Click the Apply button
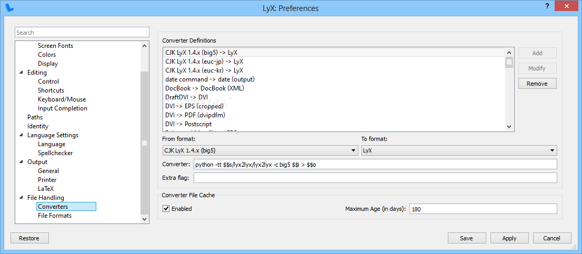 point(509,238)
